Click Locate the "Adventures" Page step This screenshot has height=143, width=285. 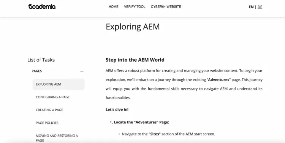point(141,122)
